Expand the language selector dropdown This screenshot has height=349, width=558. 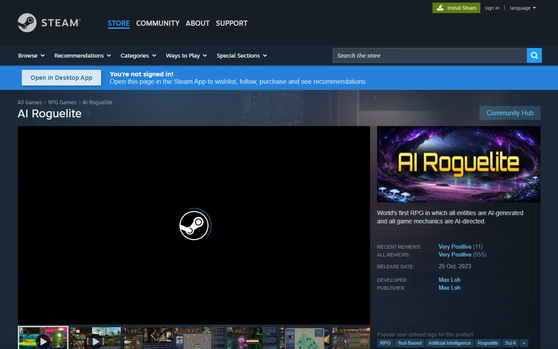coord(523,8)
